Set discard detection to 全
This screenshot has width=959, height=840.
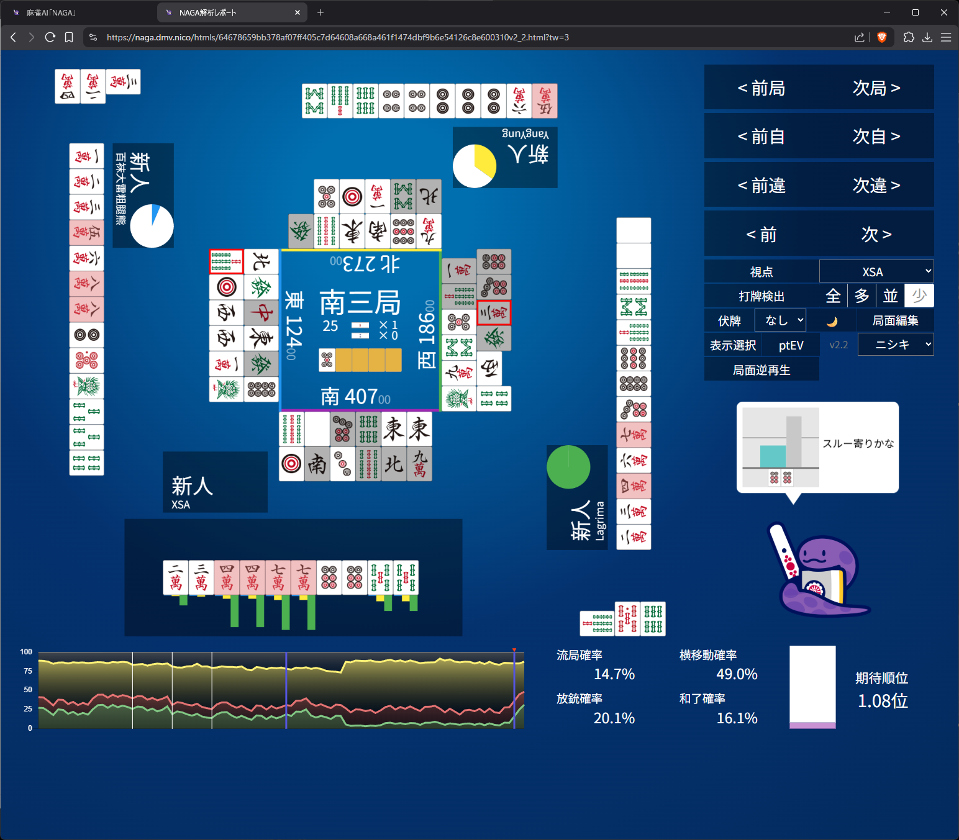(833, 296)
